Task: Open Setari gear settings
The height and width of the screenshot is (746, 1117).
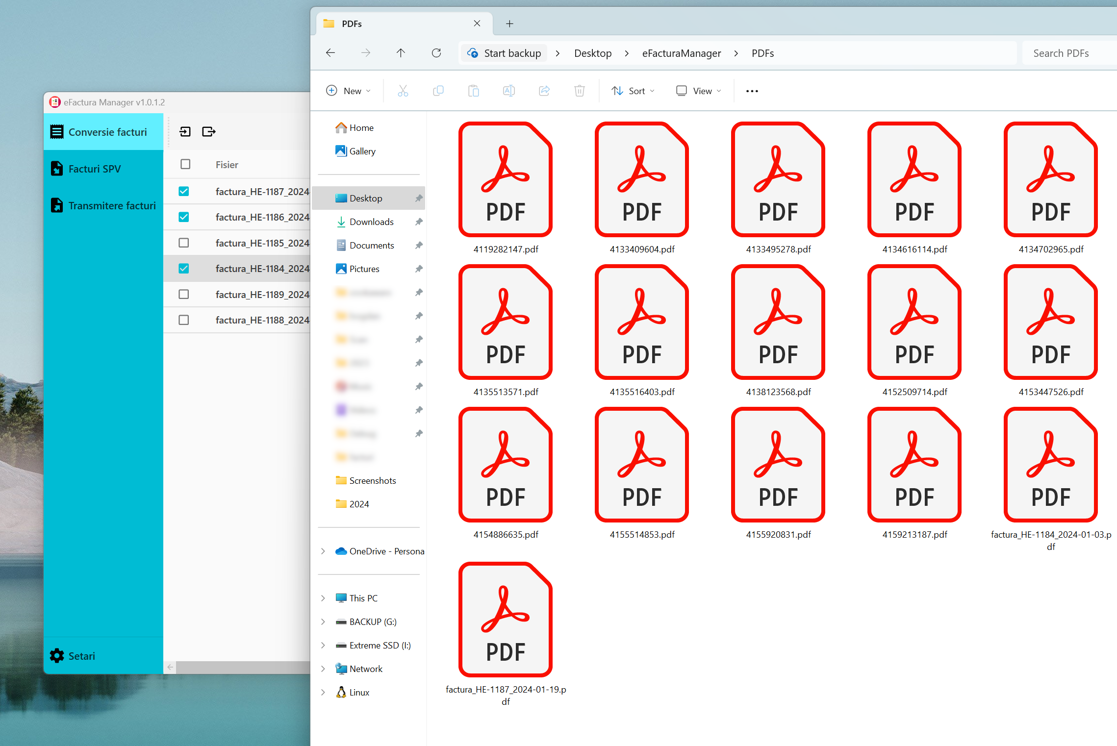Action: click(73, 656)
